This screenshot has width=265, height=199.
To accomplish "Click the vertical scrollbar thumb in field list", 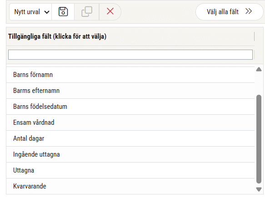I will (259, 139).
